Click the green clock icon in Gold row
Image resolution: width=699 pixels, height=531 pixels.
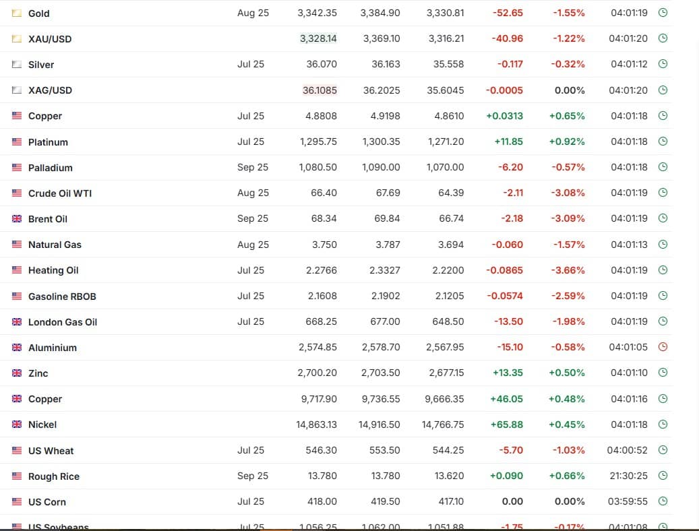tap(663, 13)
